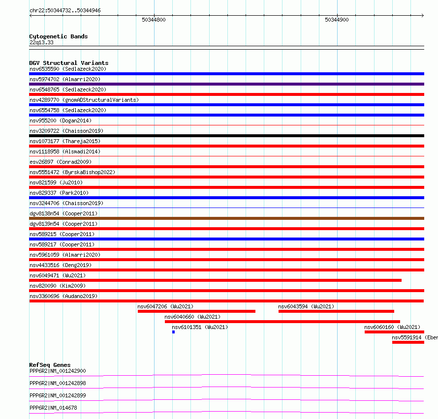Open nsv820090 (Kim2009) label
438x419 pixels.
(58, 286)
